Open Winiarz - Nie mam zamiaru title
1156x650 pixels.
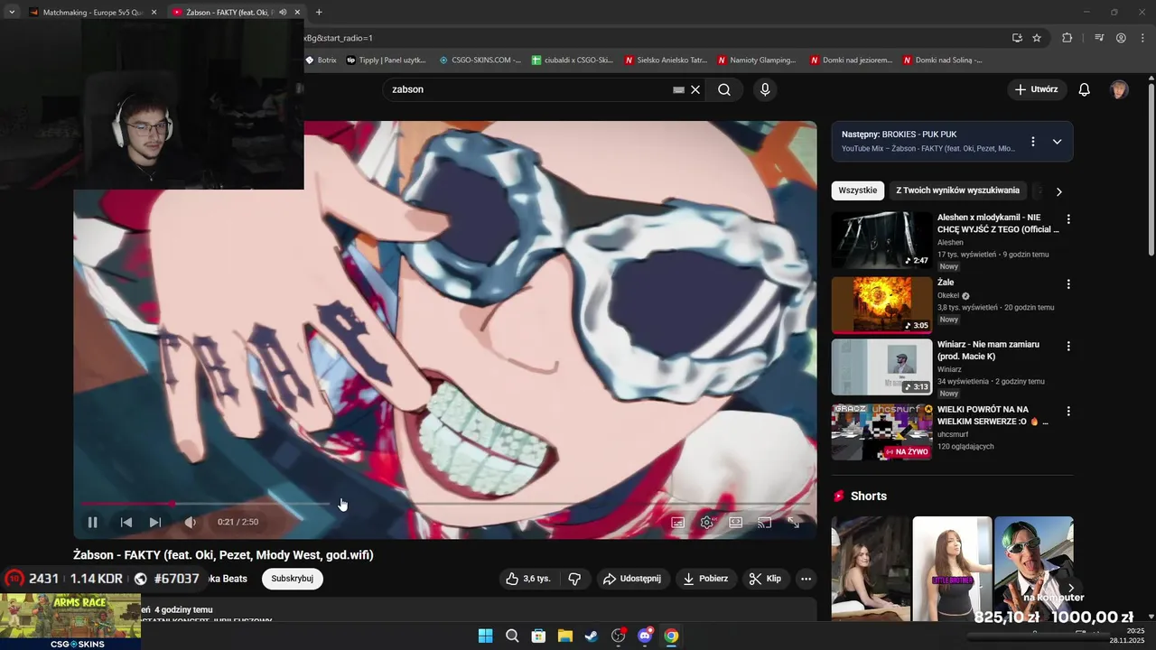[988, 350]
